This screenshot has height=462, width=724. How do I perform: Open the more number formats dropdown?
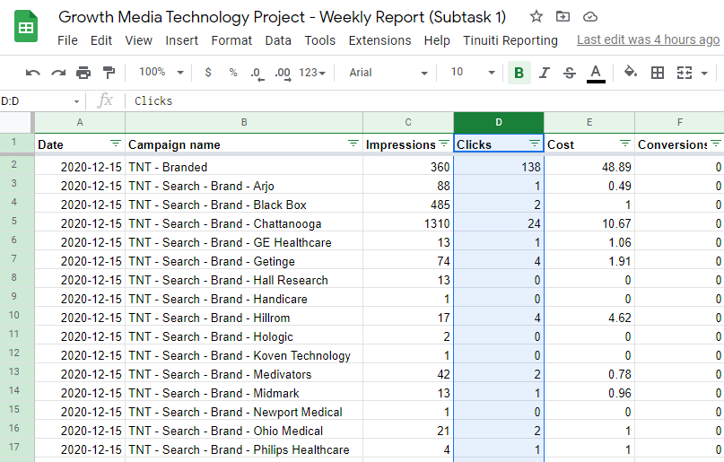(x=312, y=73)
